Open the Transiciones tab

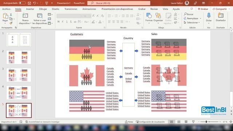pyautogui.click(x=71, y=9)
